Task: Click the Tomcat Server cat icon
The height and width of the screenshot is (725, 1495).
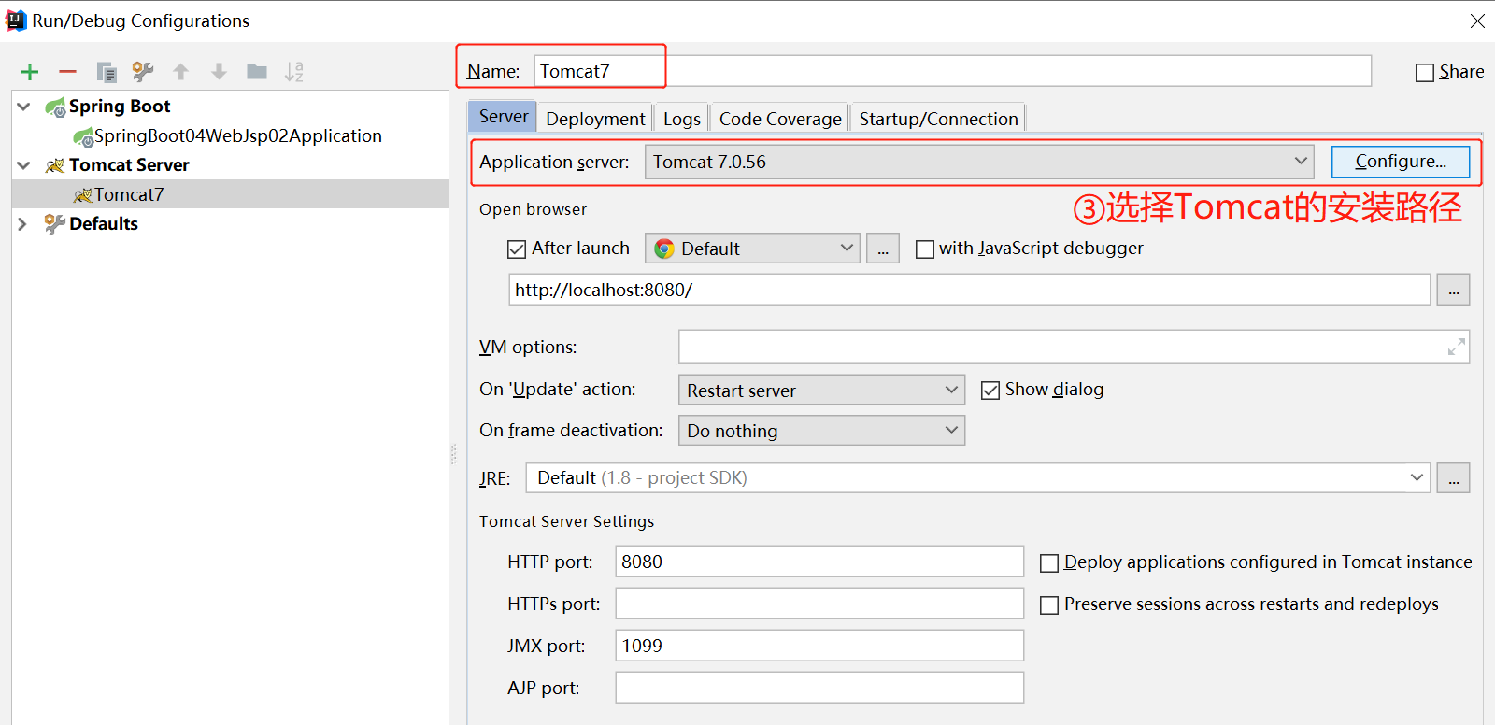Action: click(55, 165)
